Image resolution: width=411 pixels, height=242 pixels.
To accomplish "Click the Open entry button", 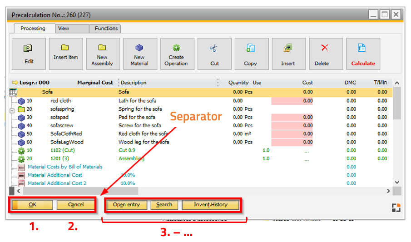I will pyautogui.click(x=126, y=205).
